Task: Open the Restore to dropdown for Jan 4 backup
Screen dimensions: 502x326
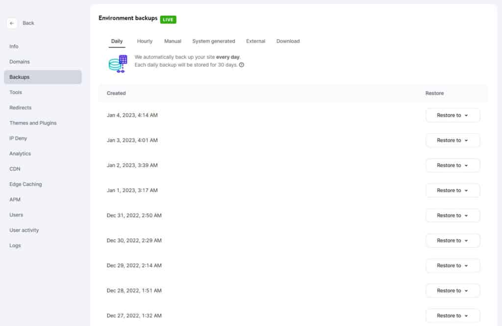Action: click(x=452, y=115)
